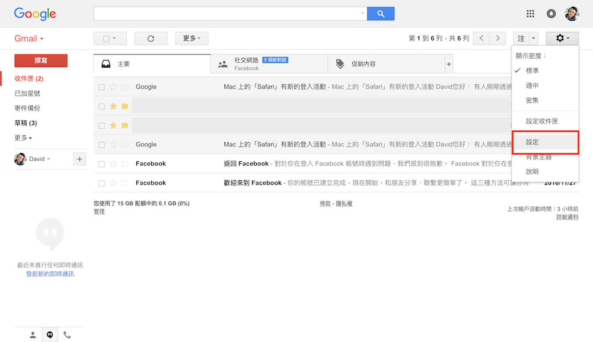Select 密集 display density option

pyautogui.click(x=533, y=100)
